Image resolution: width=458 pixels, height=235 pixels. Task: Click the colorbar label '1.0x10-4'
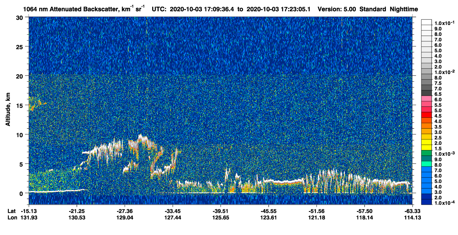click(x=444, y=203)
